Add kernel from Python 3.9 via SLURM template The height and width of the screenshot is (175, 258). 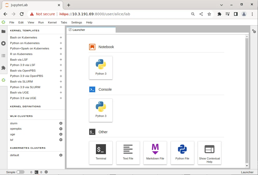[61, 87]
